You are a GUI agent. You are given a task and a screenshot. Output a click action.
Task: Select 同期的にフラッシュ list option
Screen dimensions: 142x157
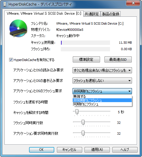tap(102, 104)
